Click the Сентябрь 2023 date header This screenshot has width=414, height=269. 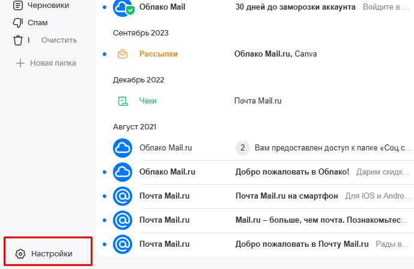point(141,33)
